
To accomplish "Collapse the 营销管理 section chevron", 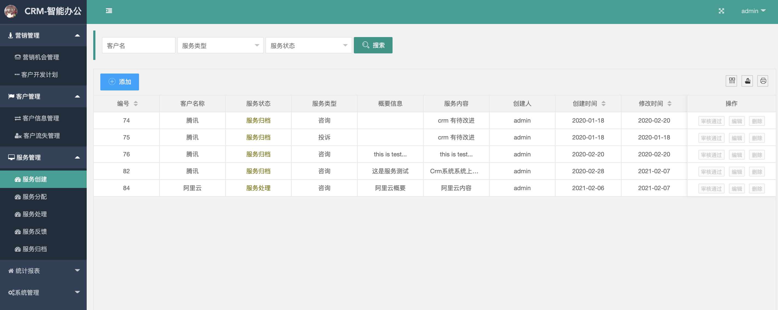I will coord(78,35).
